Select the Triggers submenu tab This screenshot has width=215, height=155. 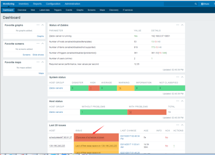coord(58,10)
